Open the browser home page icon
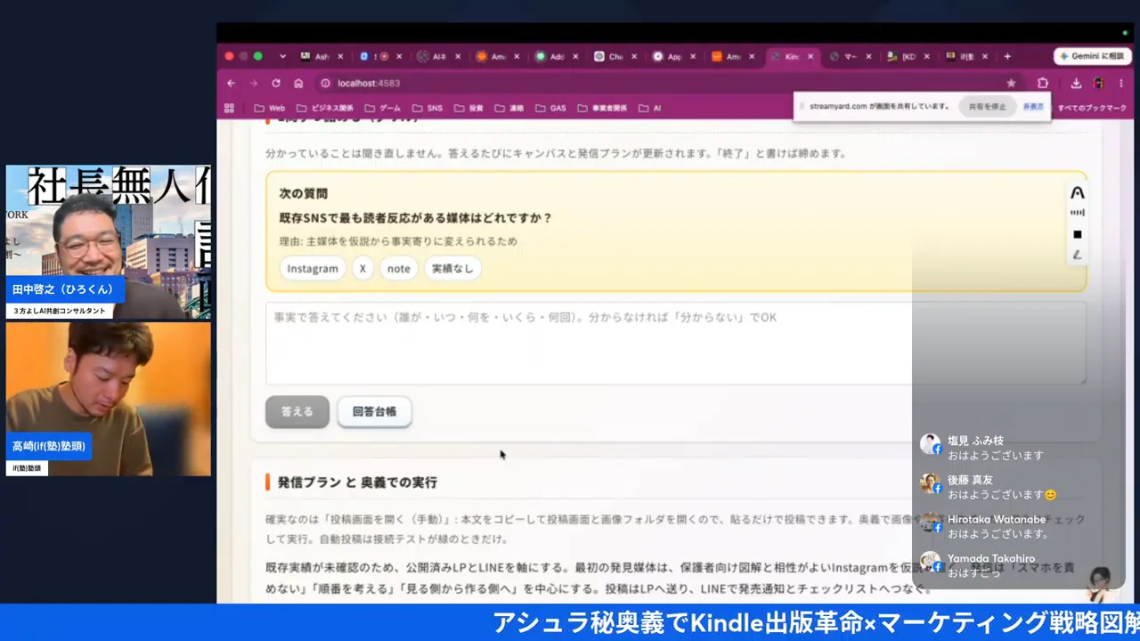 point(298,83)
